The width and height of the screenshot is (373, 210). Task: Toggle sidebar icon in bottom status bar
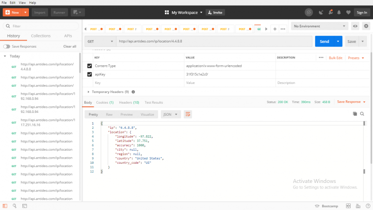pyautogui.click(x=5, y=206)
